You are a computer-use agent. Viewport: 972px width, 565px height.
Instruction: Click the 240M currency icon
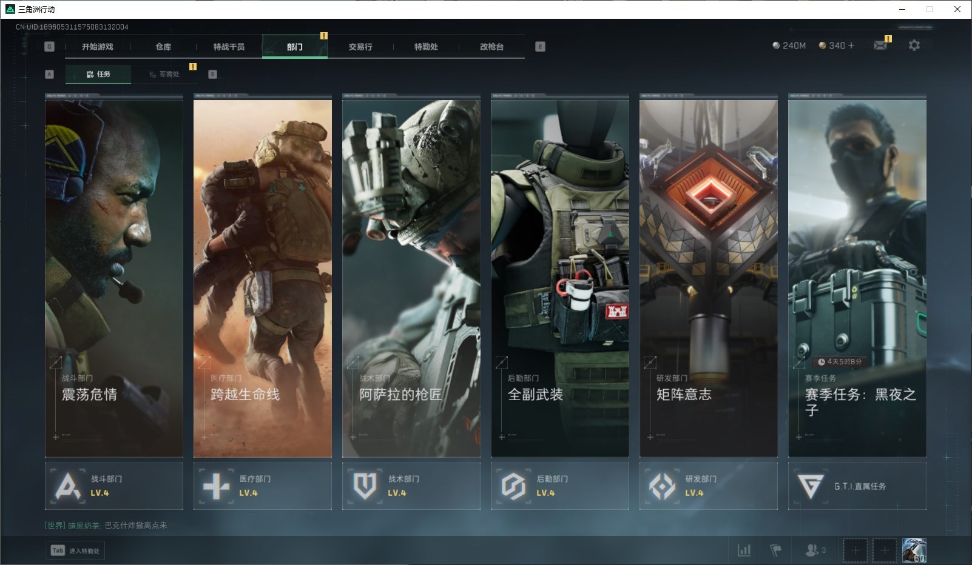[x=775, y=45]
